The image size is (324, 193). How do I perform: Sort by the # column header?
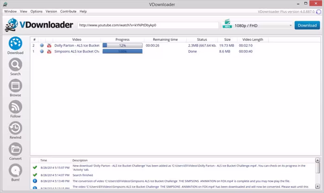pos(34,39)
